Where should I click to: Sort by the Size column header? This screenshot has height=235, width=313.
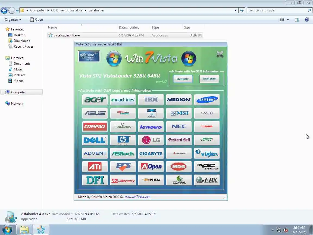(x=193, y=27)
